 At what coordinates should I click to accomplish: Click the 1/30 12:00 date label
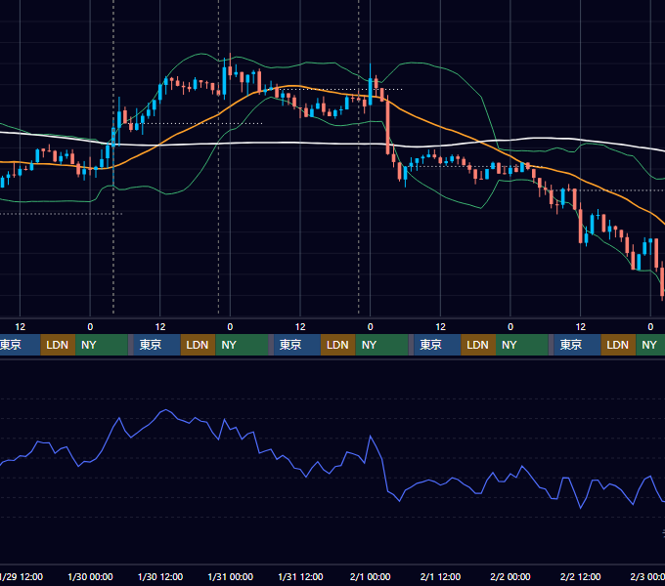click(160, 576)
